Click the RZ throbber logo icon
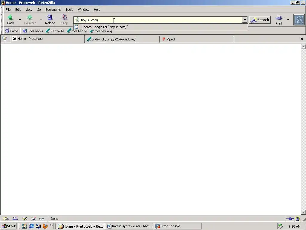The image size is (306, 230). coord(299,20)
